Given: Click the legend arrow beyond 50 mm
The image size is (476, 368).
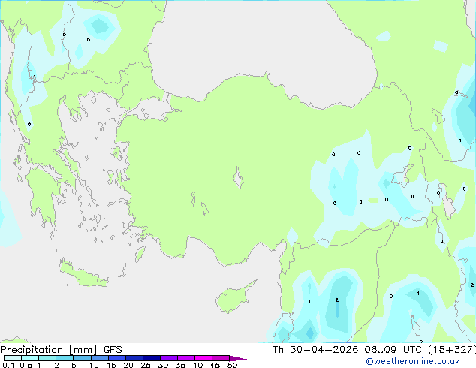Looking at the screenshot, I should point(238,358).
